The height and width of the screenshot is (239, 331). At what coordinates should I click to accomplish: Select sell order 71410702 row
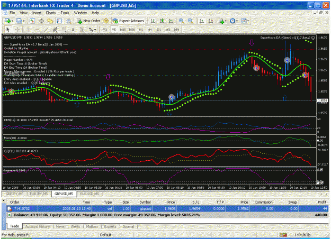pyautogui.click(x=167, y=209)
